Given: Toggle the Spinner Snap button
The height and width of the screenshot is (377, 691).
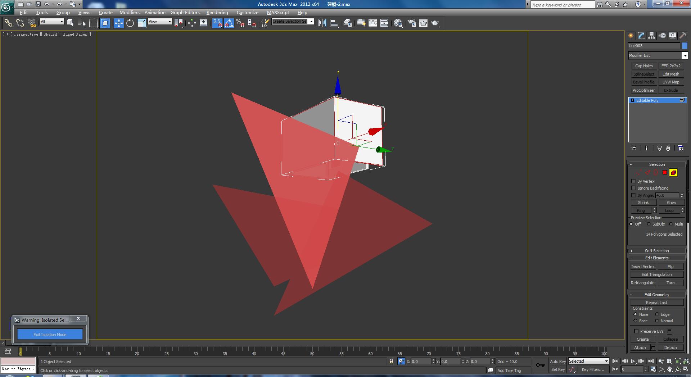Looking at the screenshot, I should coord(252,23).
